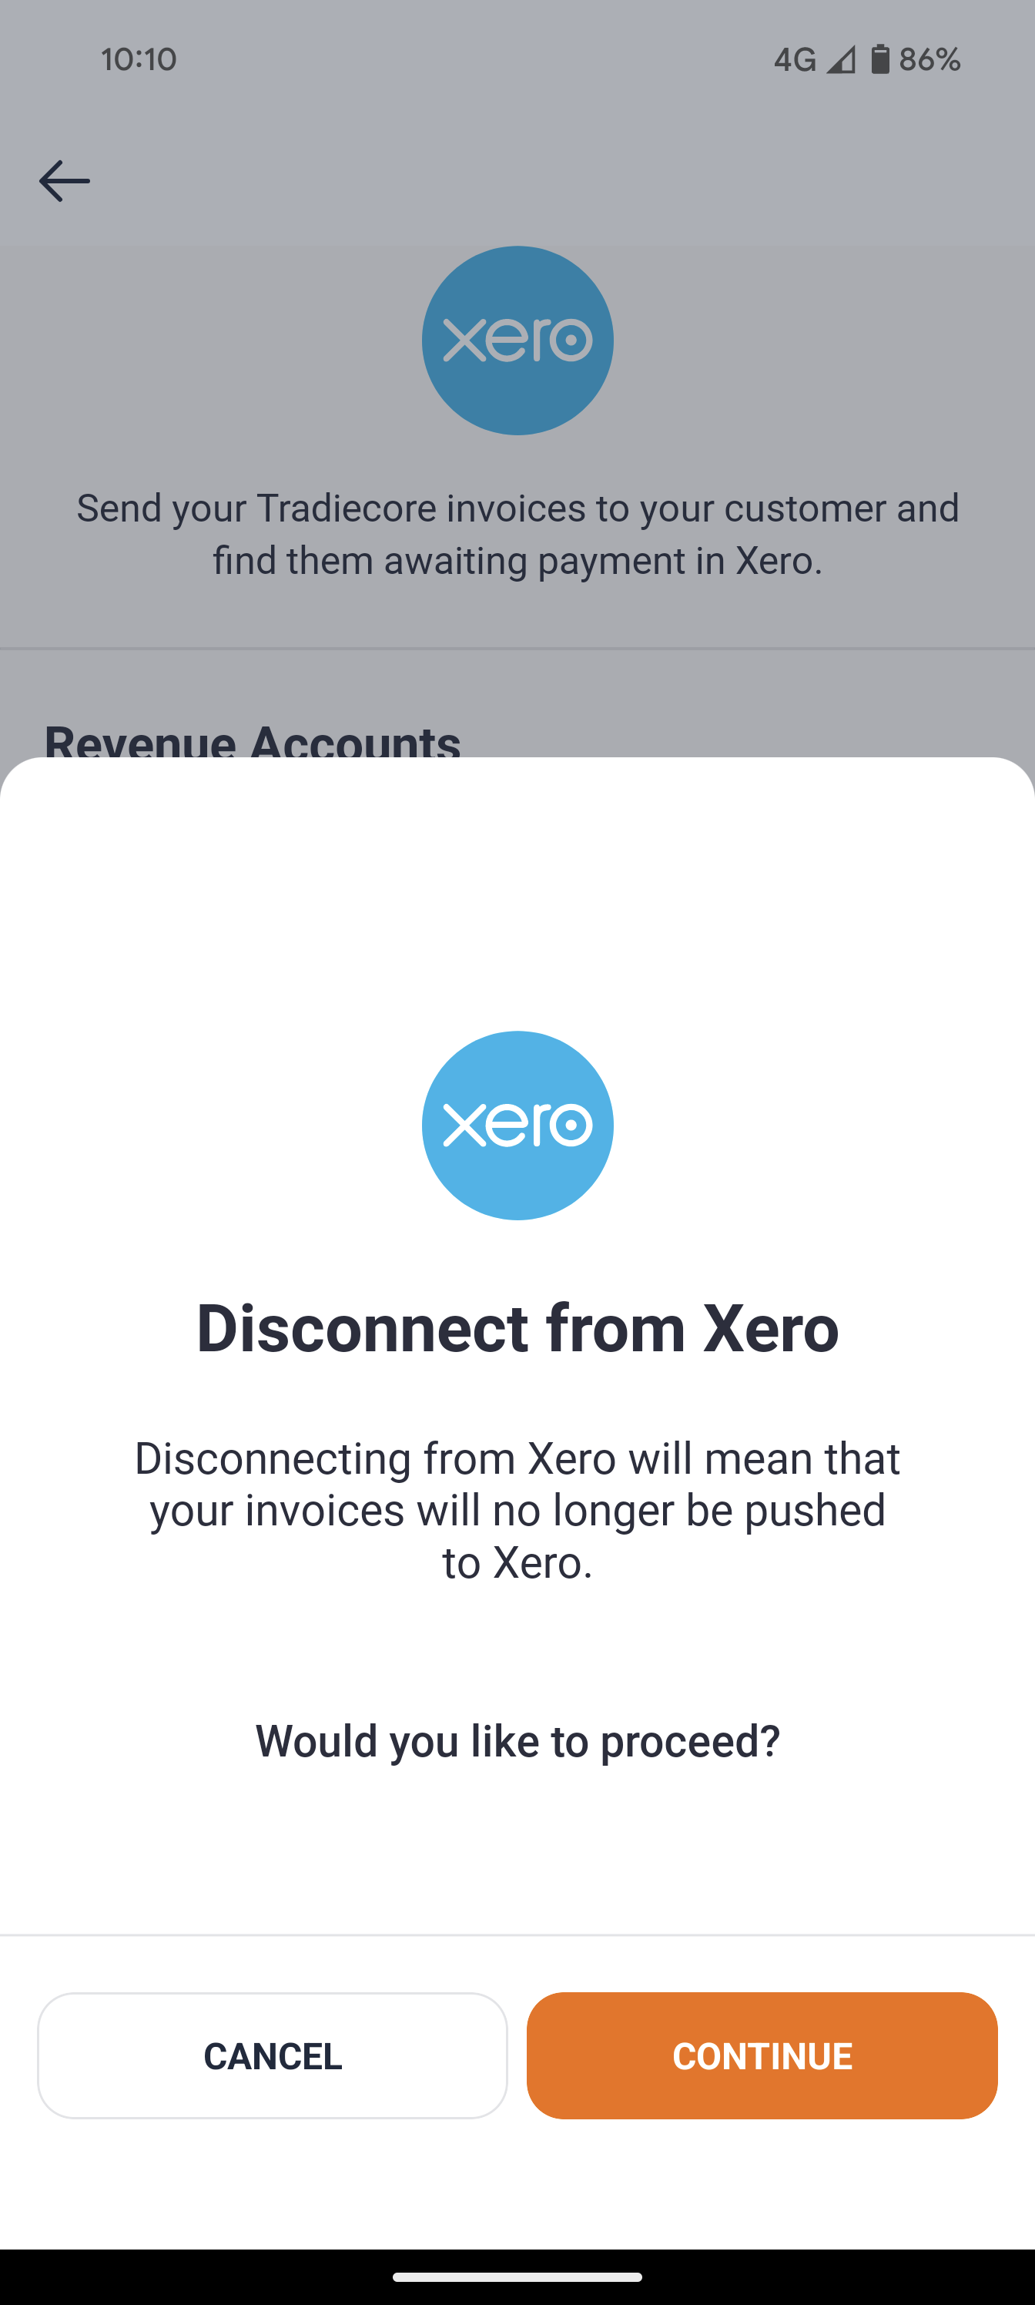Tap the back arrow at top left
Image resolution: width=1035 pixels, height=2305 pixels.
pos(65,181)
